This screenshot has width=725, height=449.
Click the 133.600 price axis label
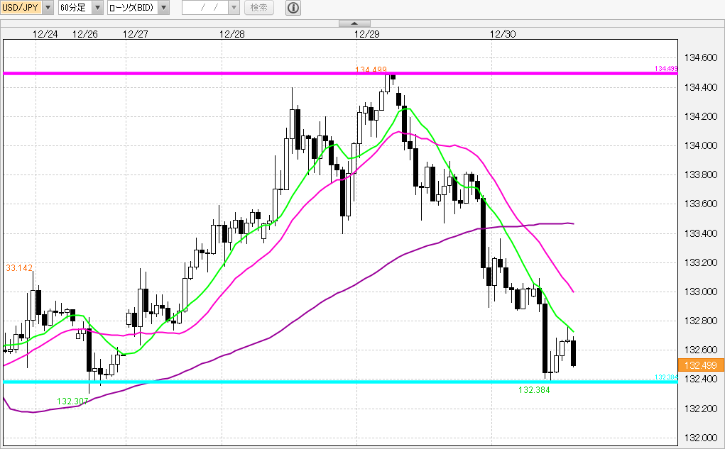point(701,204)
